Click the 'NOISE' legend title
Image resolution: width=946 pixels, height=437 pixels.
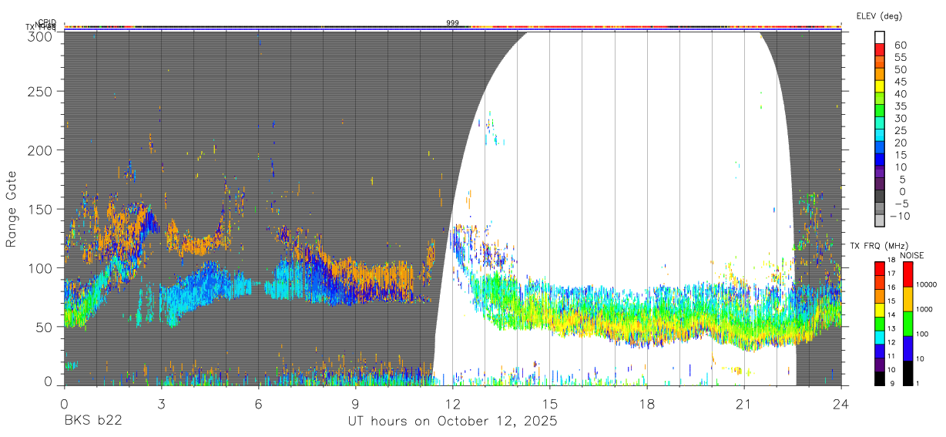pyautogui.click(x=913, y=256)
